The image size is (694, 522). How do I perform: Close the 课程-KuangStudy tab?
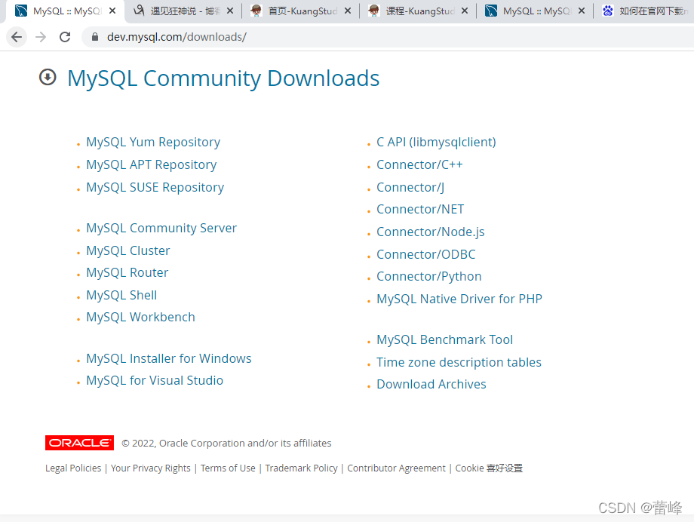tap(465, 11)
